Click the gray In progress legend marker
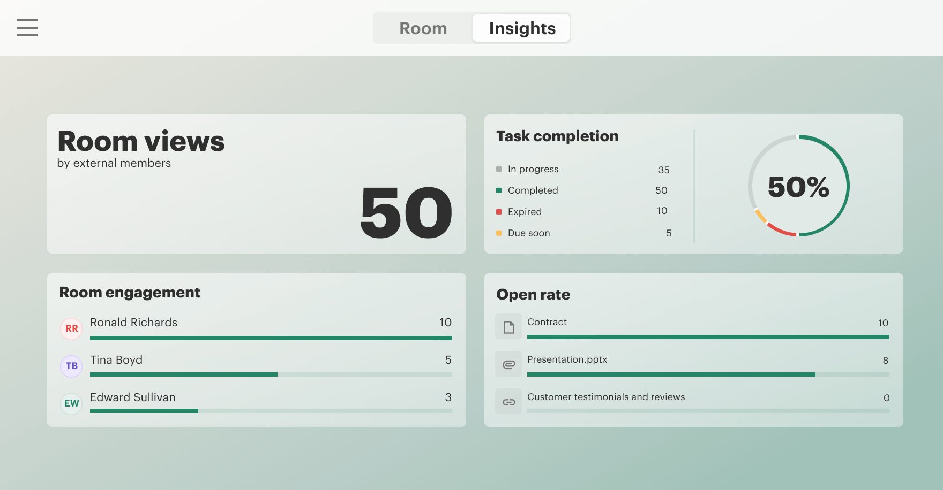Image resolution: width=943 pixels, height=490 pixels. 499,169
